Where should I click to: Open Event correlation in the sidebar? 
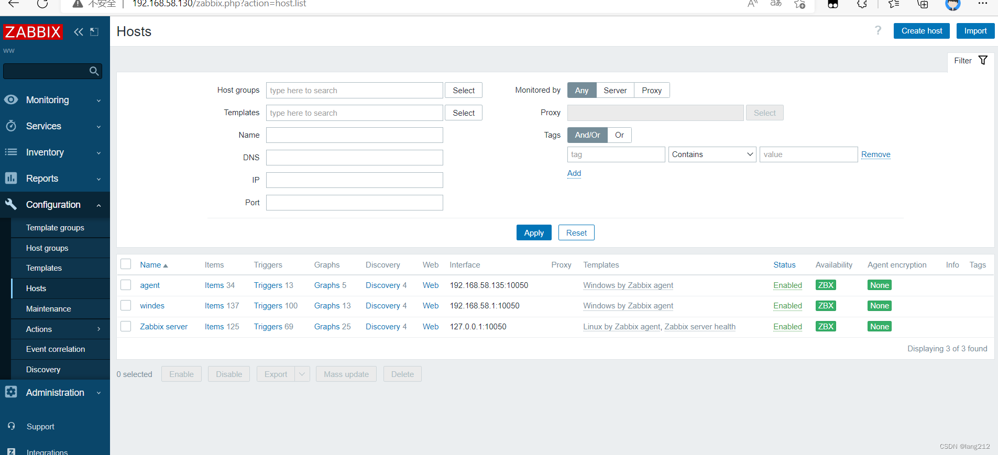coord(56,349)
